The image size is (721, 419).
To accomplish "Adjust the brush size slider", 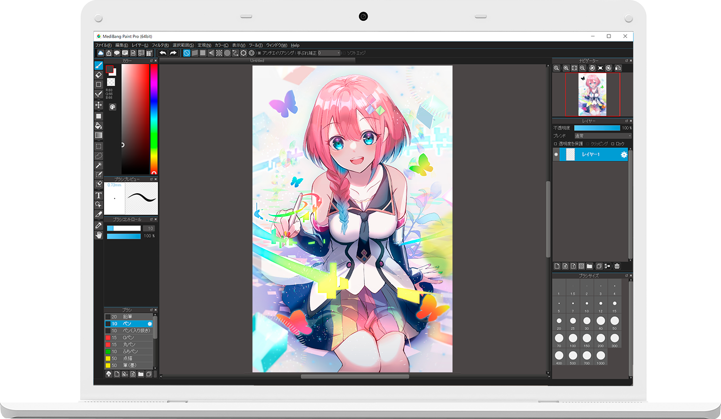I will [124, 228].
